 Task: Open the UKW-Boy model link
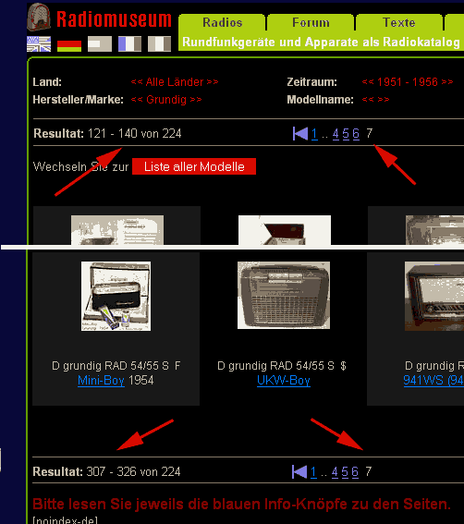[x=284, y=381]
